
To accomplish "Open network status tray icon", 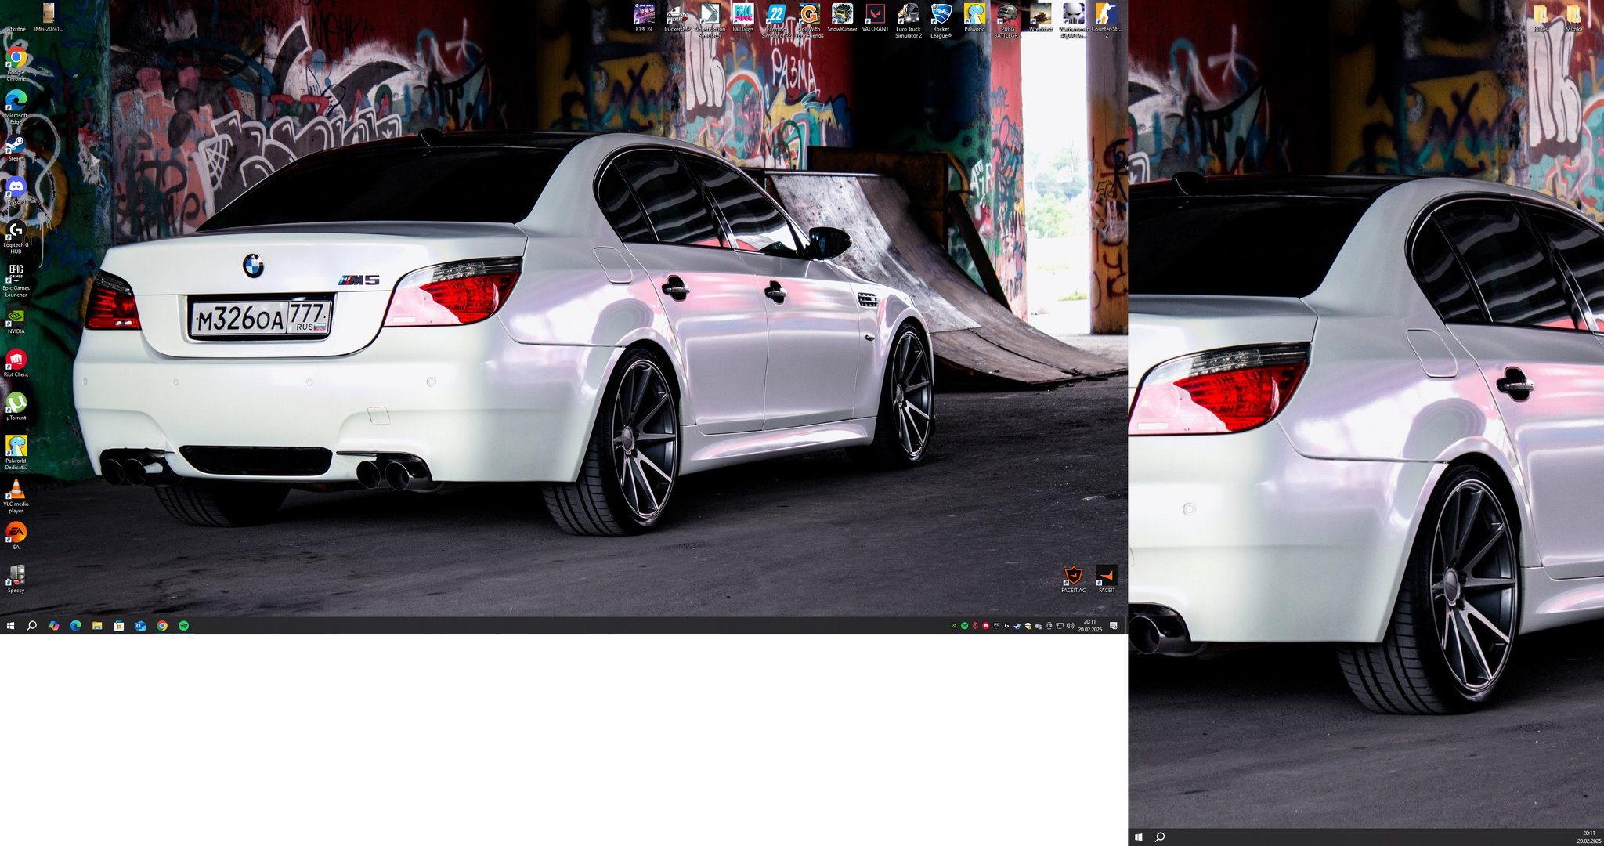I will [1060, 626].
